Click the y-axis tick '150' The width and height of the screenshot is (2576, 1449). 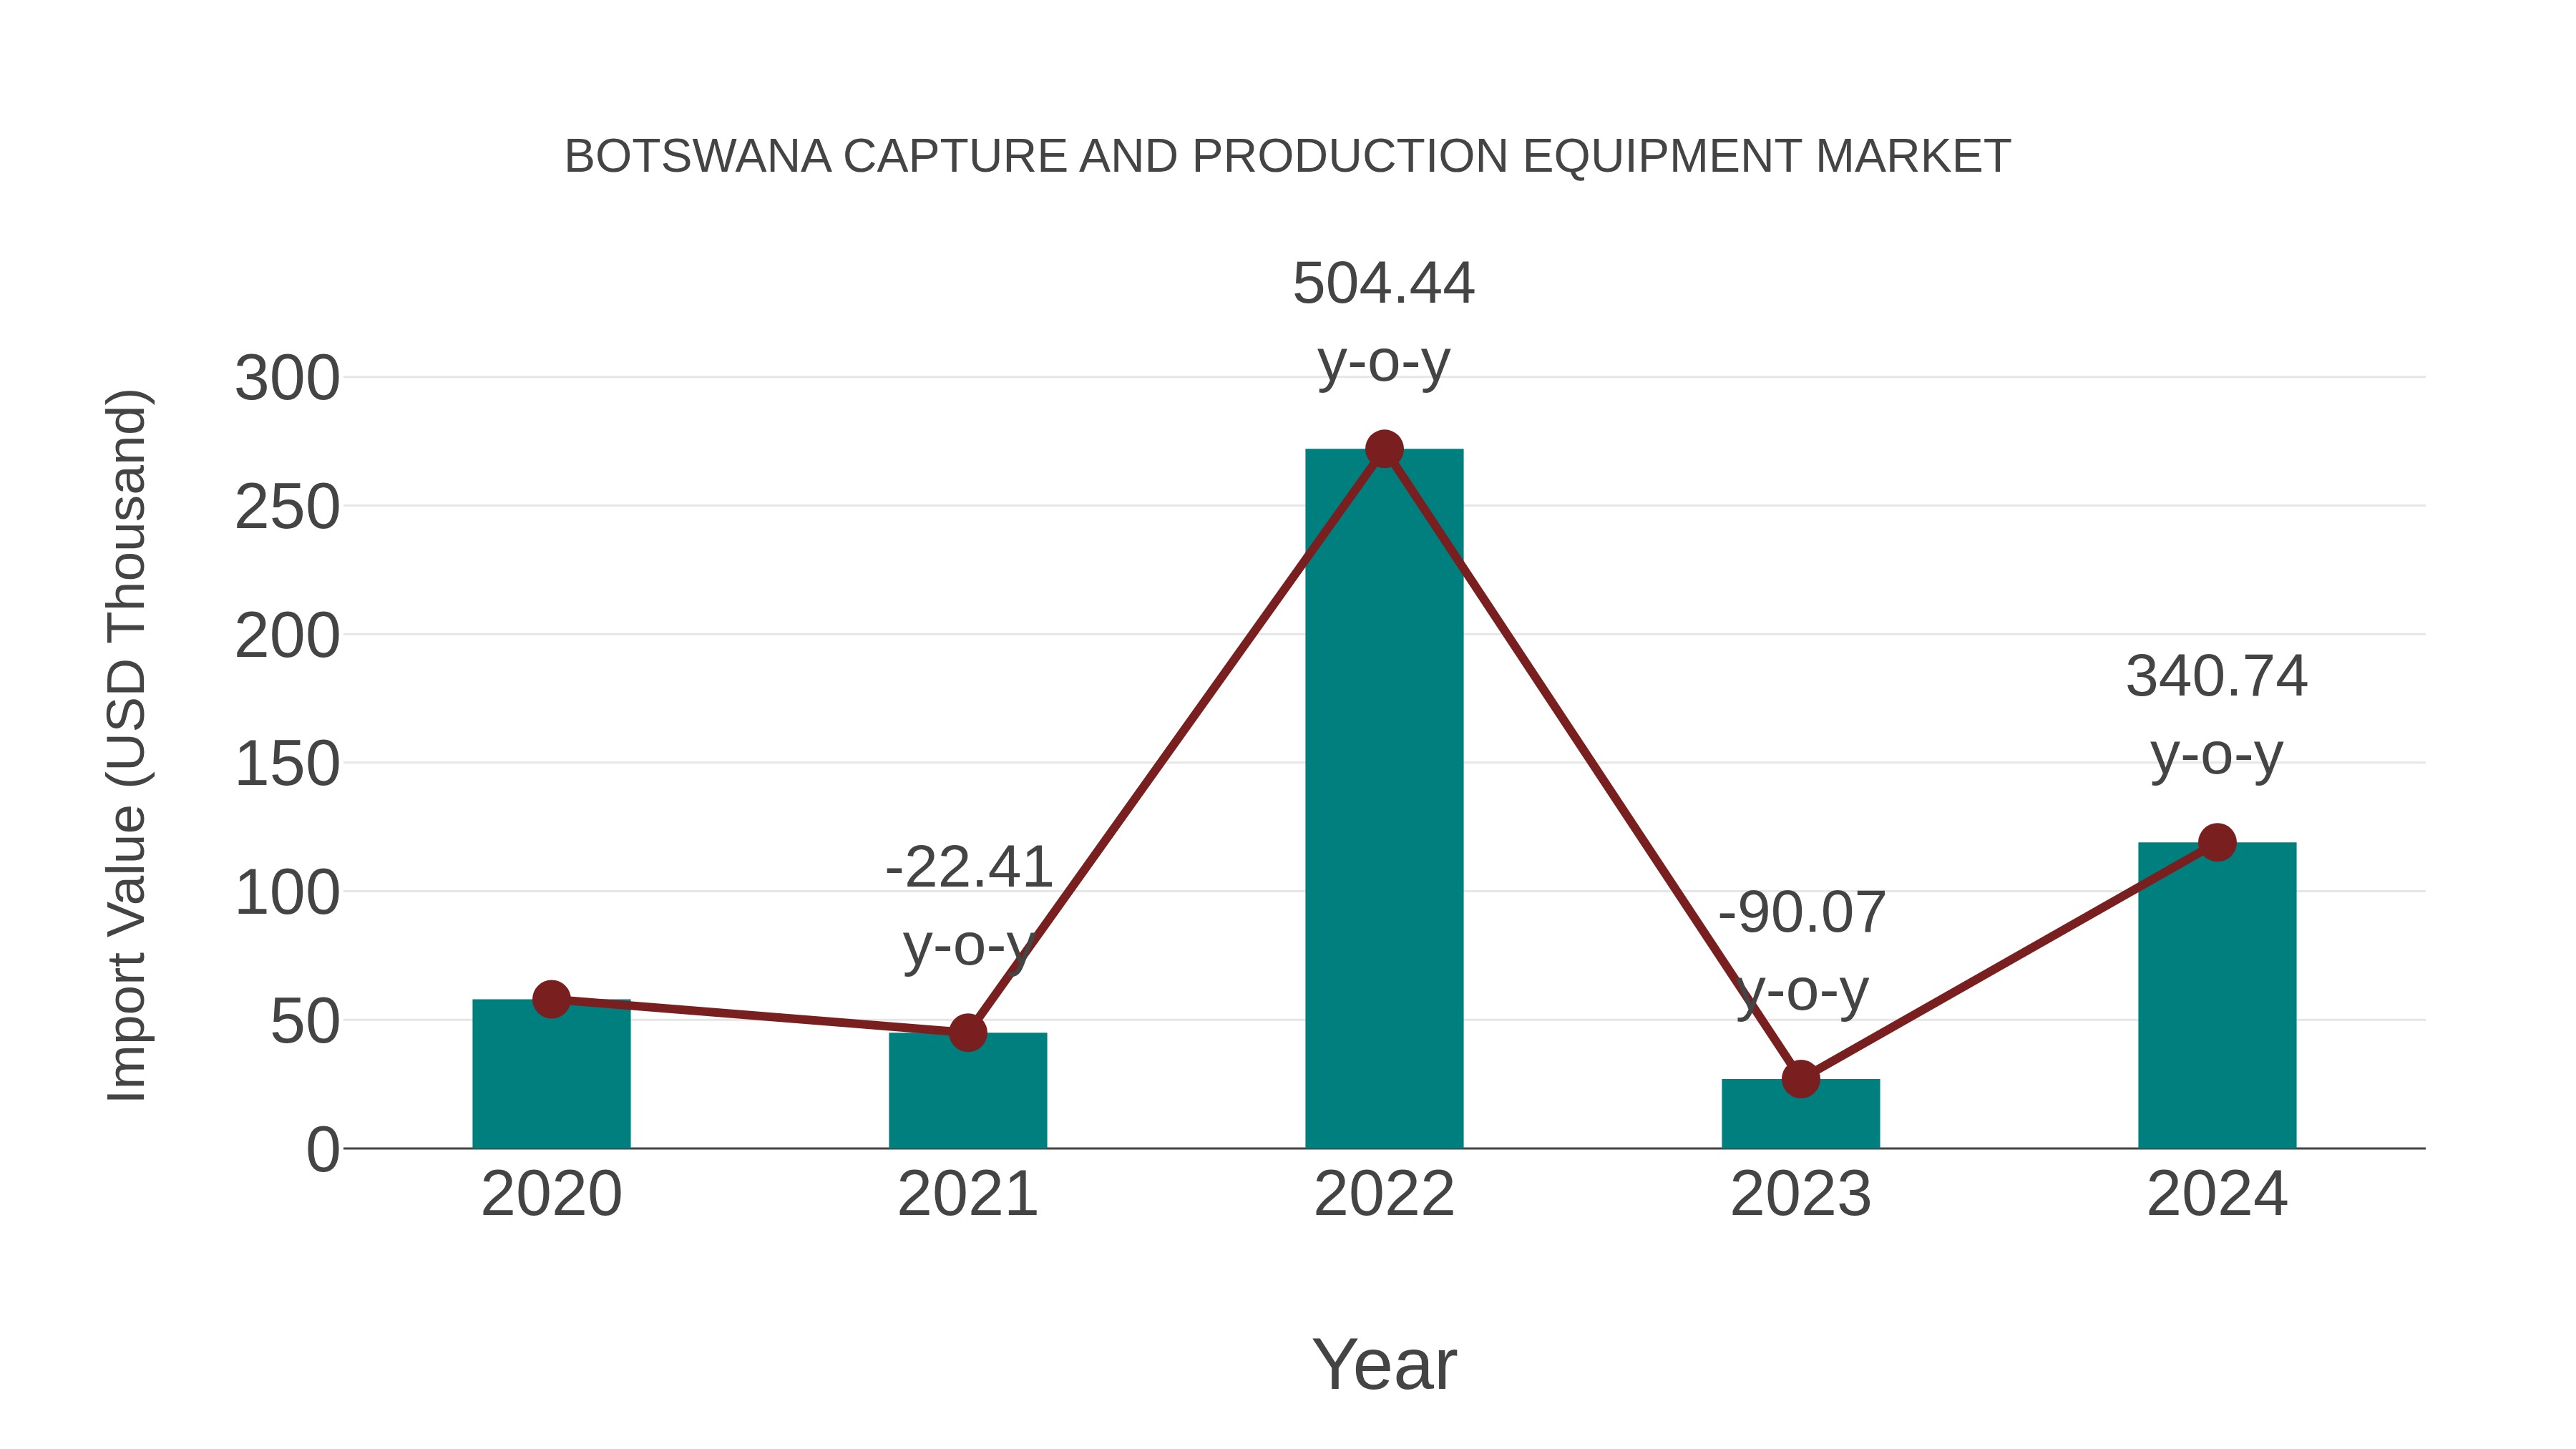tap(287, 764)
